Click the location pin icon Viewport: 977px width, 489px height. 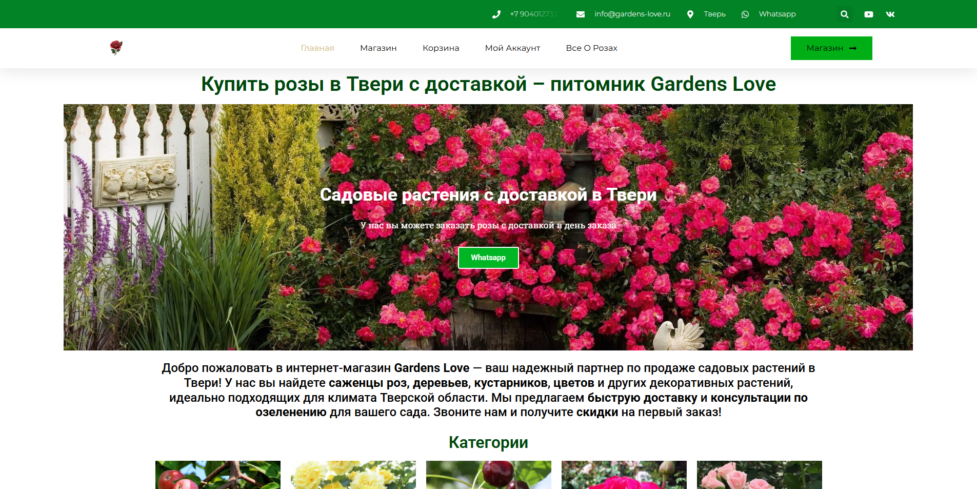click(690, 14)
